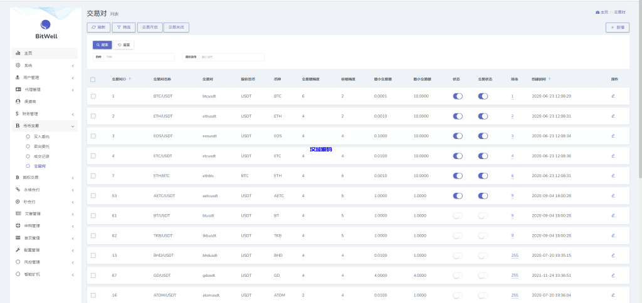This screenshot has height=303, width=642.
Task: Tick the checkbox for the EOS/USDT row
Action: 93,136
